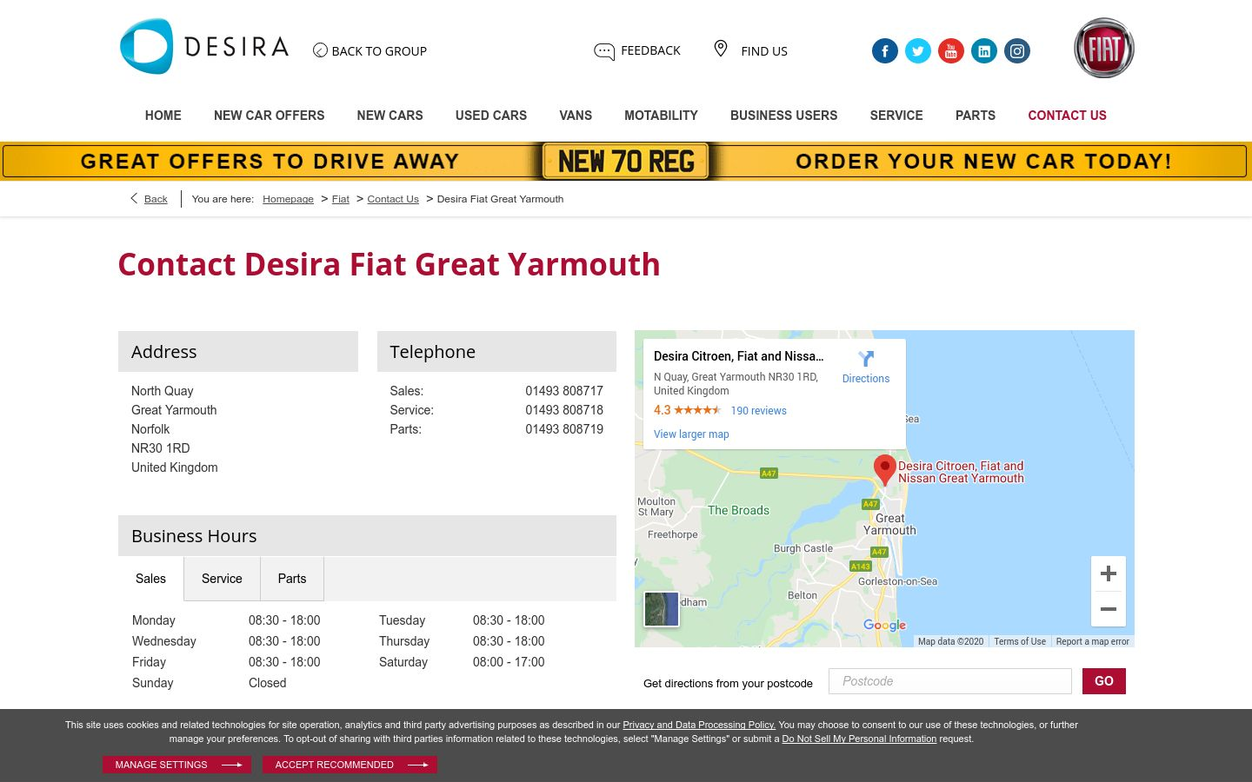Click the Find Us location pin icon
This screenshot has height=782, width=1252.
click(x=720, y=49)
